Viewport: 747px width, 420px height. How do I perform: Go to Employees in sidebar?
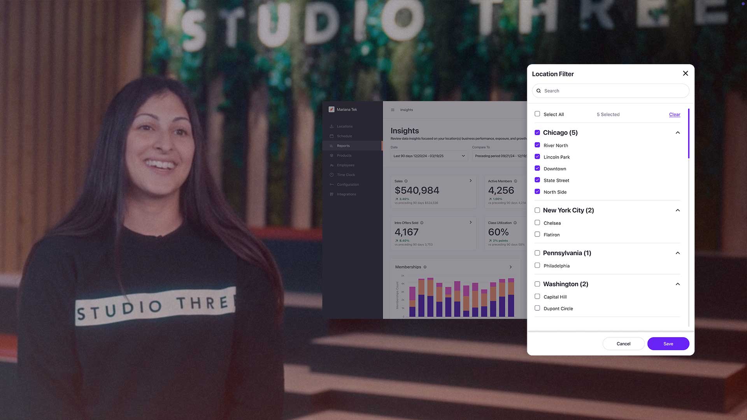(x=345, y=165)
